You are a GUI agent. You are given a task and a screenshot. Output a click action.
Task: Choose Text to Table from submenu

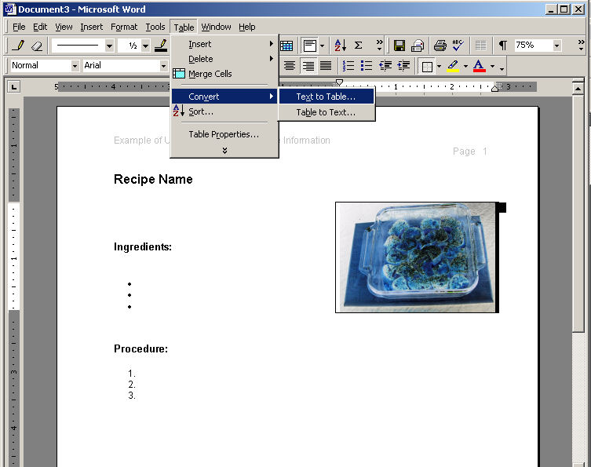coord(326,97)
